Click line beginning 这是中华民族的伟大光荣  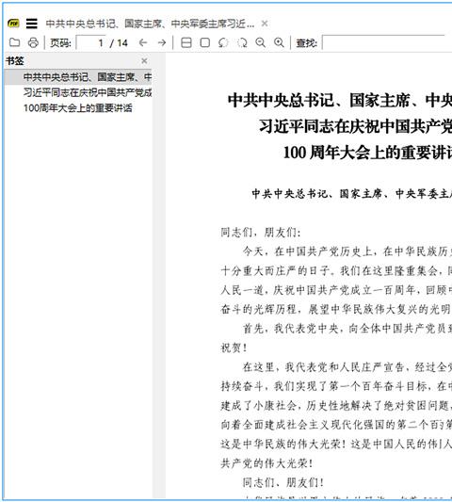(336, 444)
